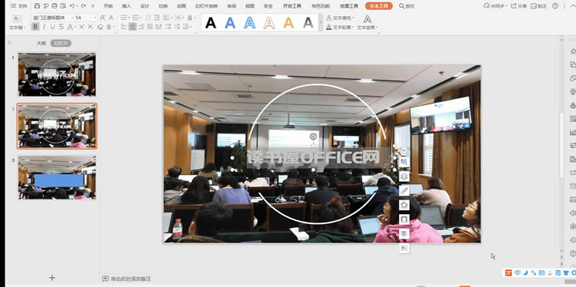Click the pen icon in floating toolbar
Screen dimensions: 576x287
pos(404,190)
